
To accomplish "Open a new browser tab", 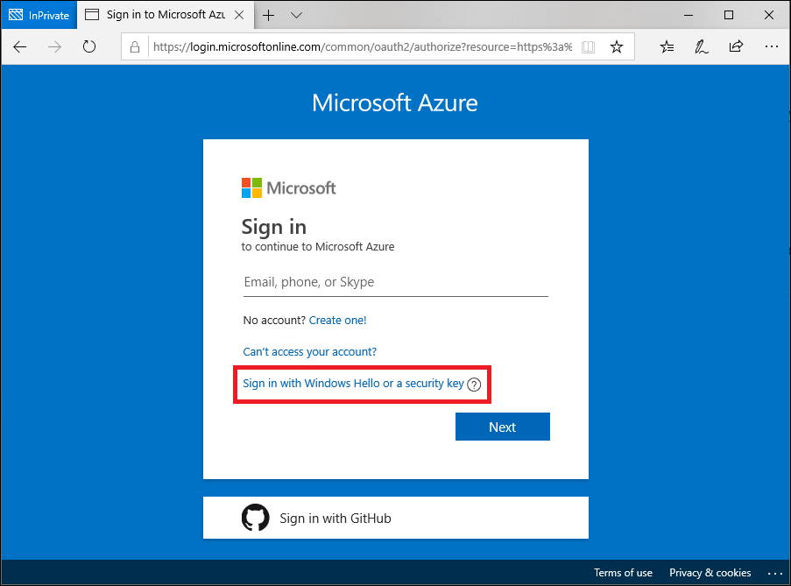I will (x=268, y=15).
